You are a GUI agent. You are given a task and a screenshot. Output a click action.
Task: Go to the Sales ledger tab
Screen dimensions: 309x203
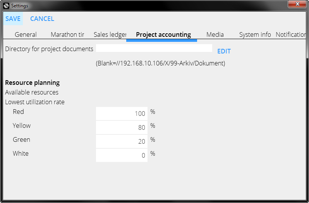(x=110, y=34)
